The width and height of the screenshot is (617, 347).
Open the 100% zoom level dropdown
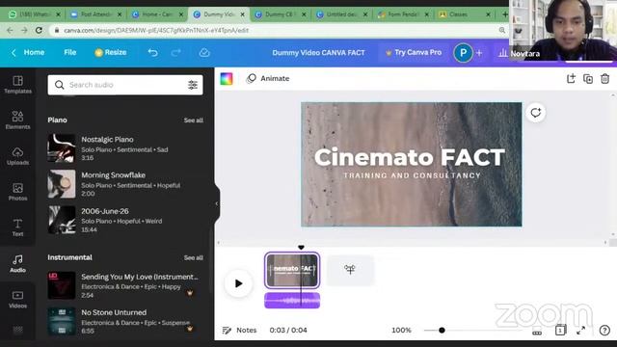tap(401, 330)
